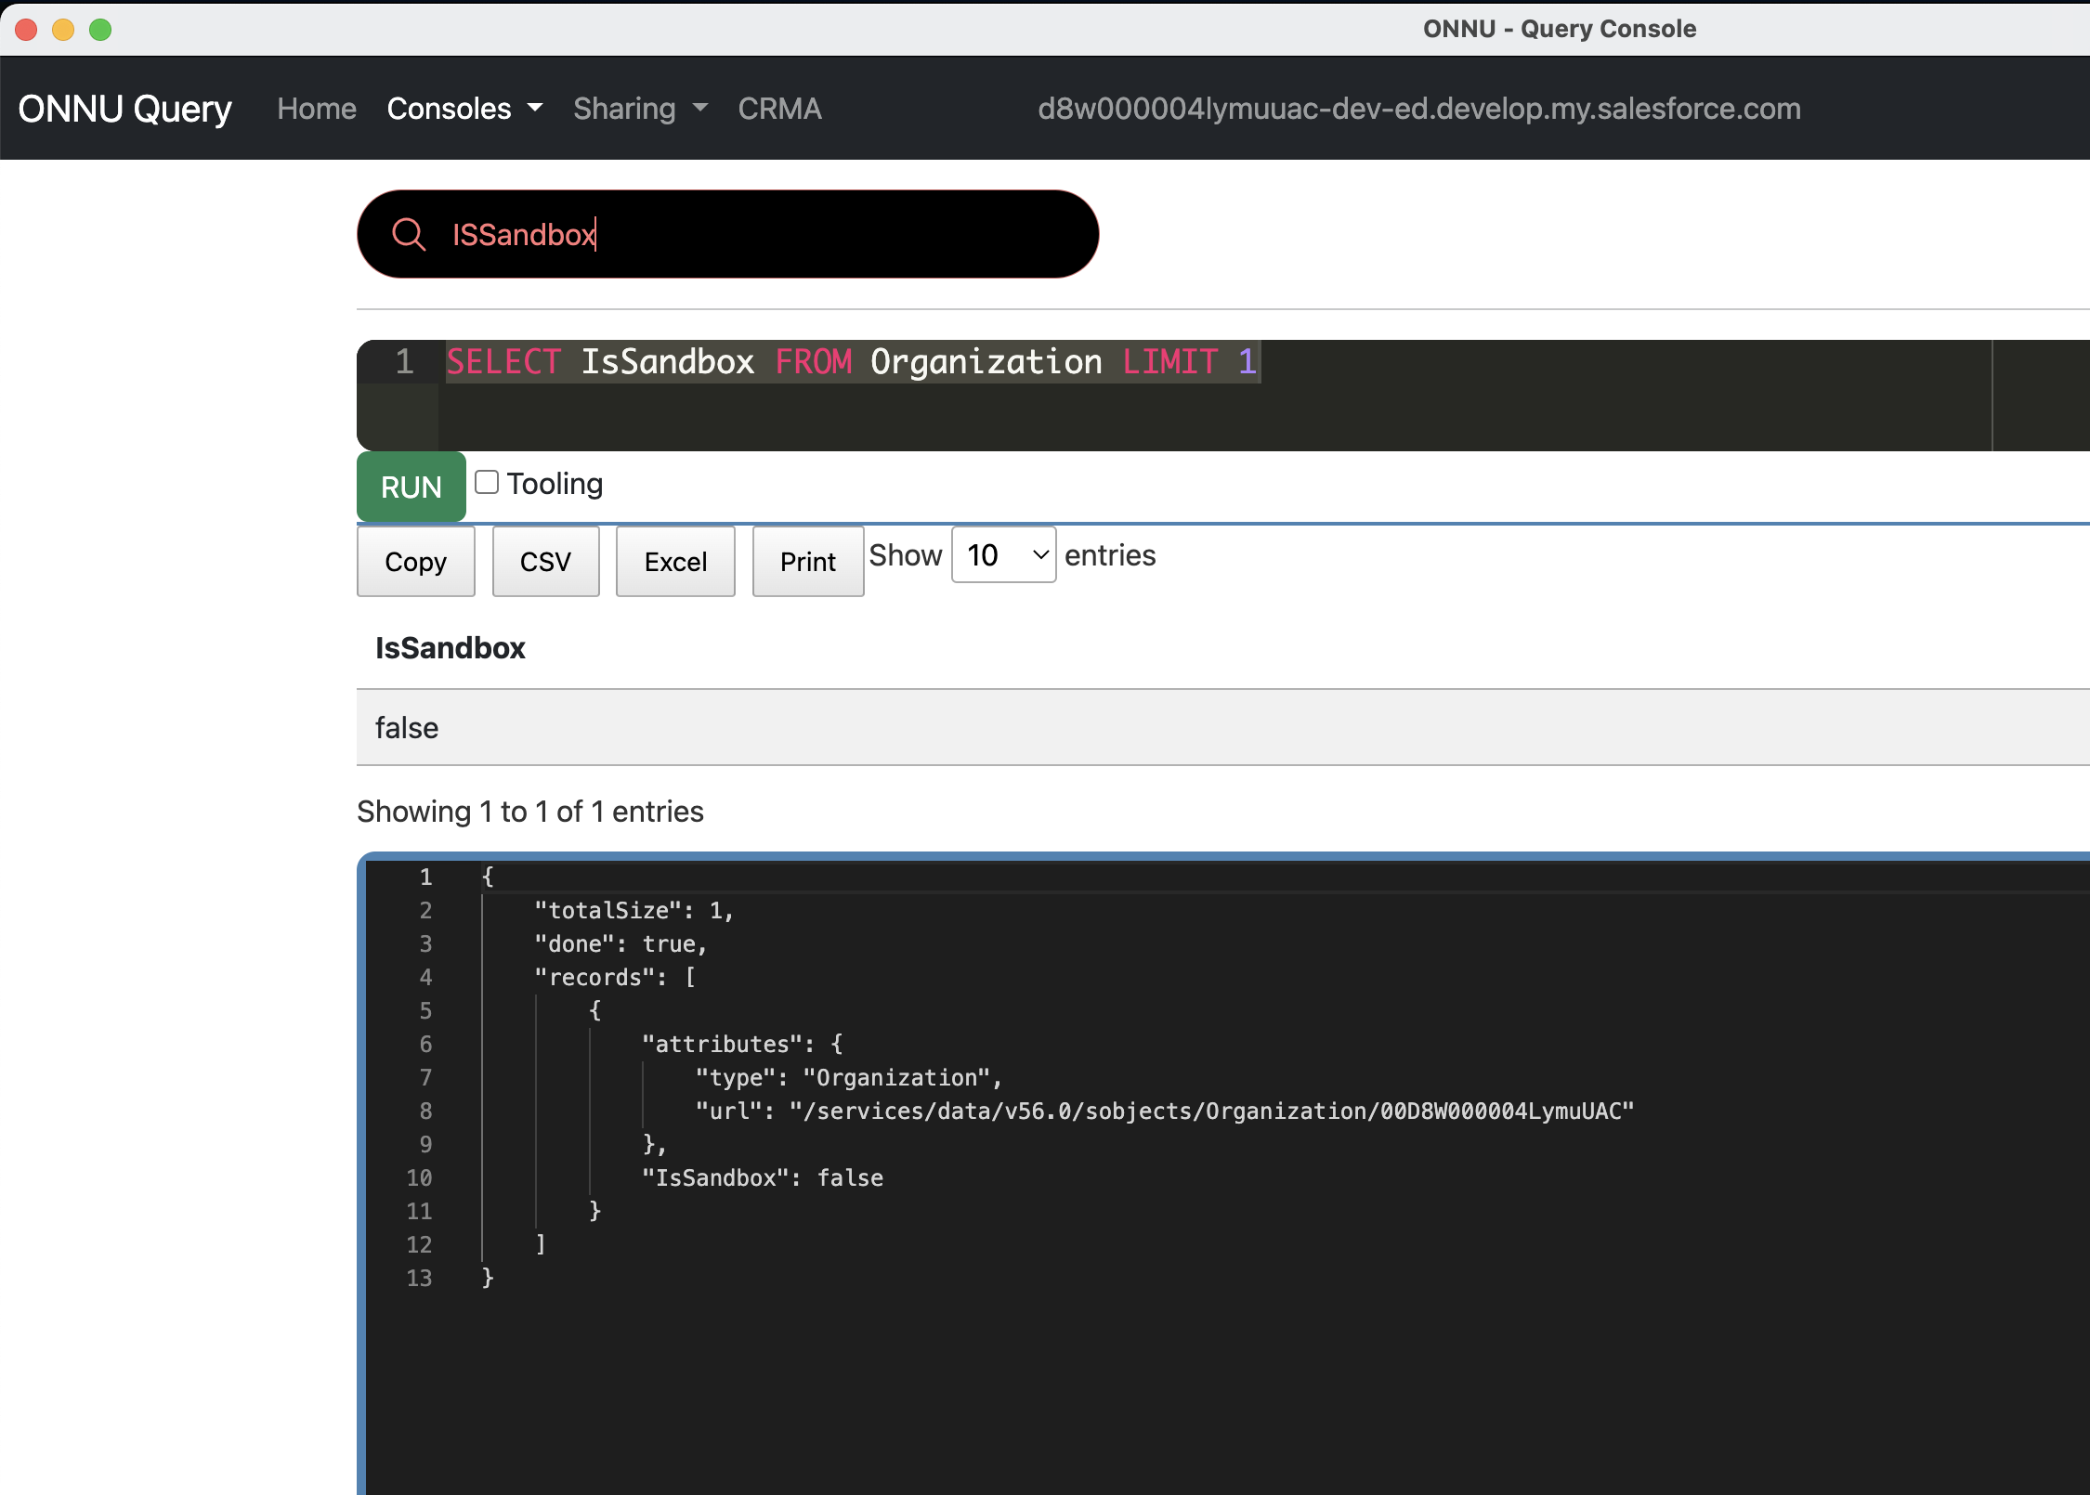Copy the results to clipboard
Viewport: 2090px width, 1495px height.
pyautogui.click(x=416, y=562)
